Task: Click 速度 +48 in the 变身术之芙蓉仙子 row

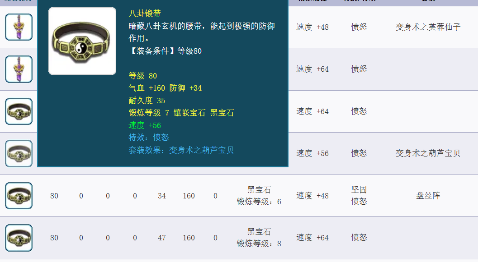Action: 312,27
